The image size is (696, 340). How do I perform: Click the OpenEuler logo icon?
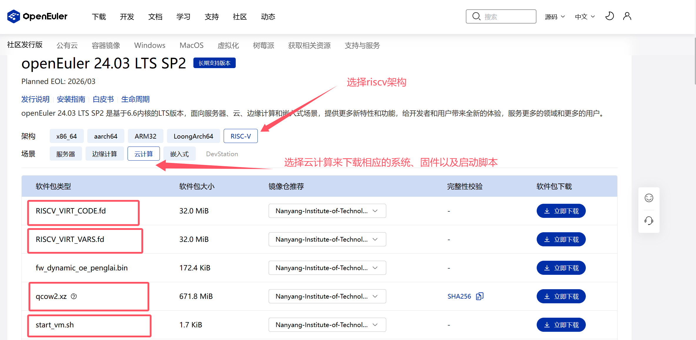(x=14, y=16)
